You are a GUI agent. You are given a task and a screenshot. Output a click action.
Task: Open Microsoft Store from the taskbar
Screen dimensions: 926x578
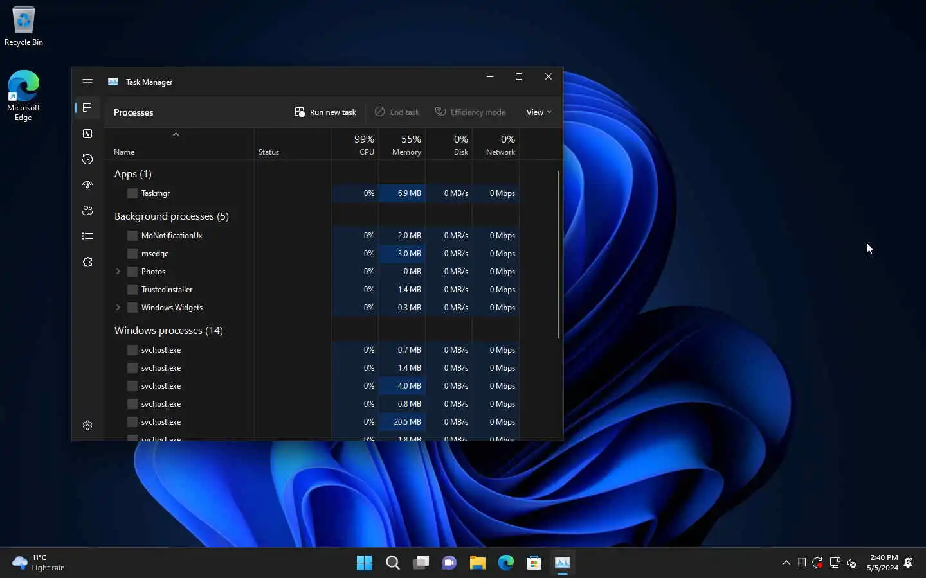click(534, 563)
